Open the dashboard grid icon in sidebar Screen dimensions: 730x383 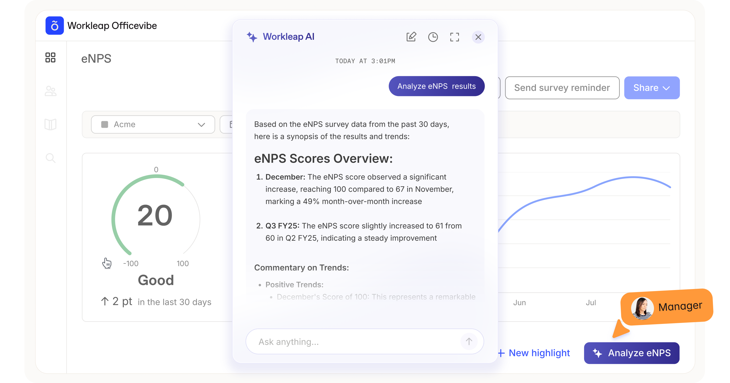[x=51, y=57]
